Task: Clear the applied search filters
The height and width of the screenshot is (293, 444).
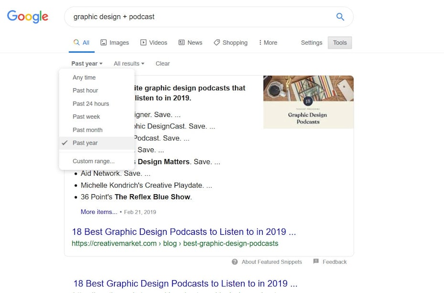Action: [x=162, y=63]
